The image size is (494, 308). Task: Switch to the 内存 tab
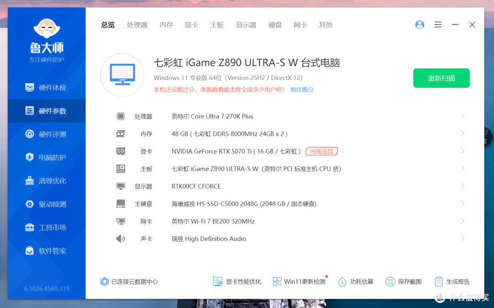tap(166, 25)
